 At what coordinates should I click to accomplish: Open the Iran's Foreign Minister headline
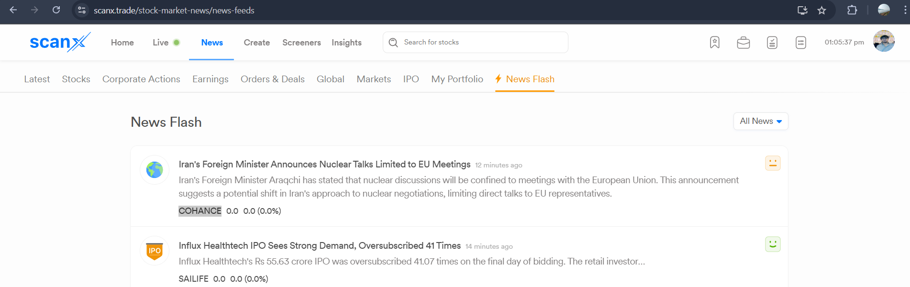[x=324, y=164]
